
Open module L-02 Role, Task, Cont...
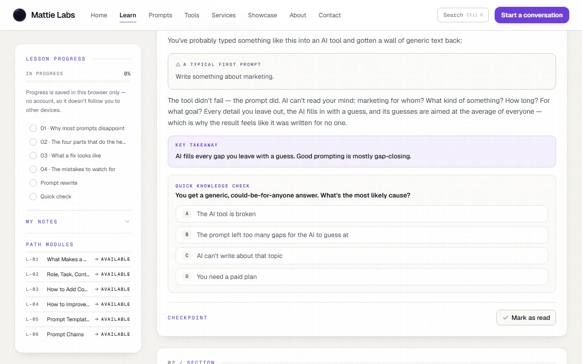[78, 274]
